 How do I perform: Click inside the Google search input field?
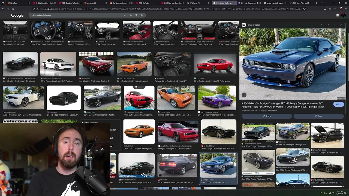click(x=76, y=15)
